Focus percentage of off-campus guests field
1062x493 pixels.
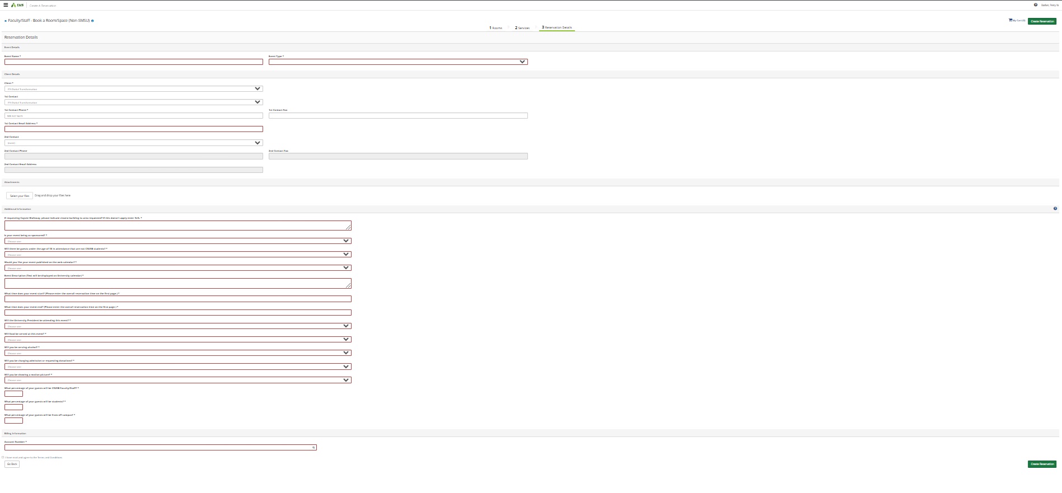pyautogui.click(x=13, y=420)
